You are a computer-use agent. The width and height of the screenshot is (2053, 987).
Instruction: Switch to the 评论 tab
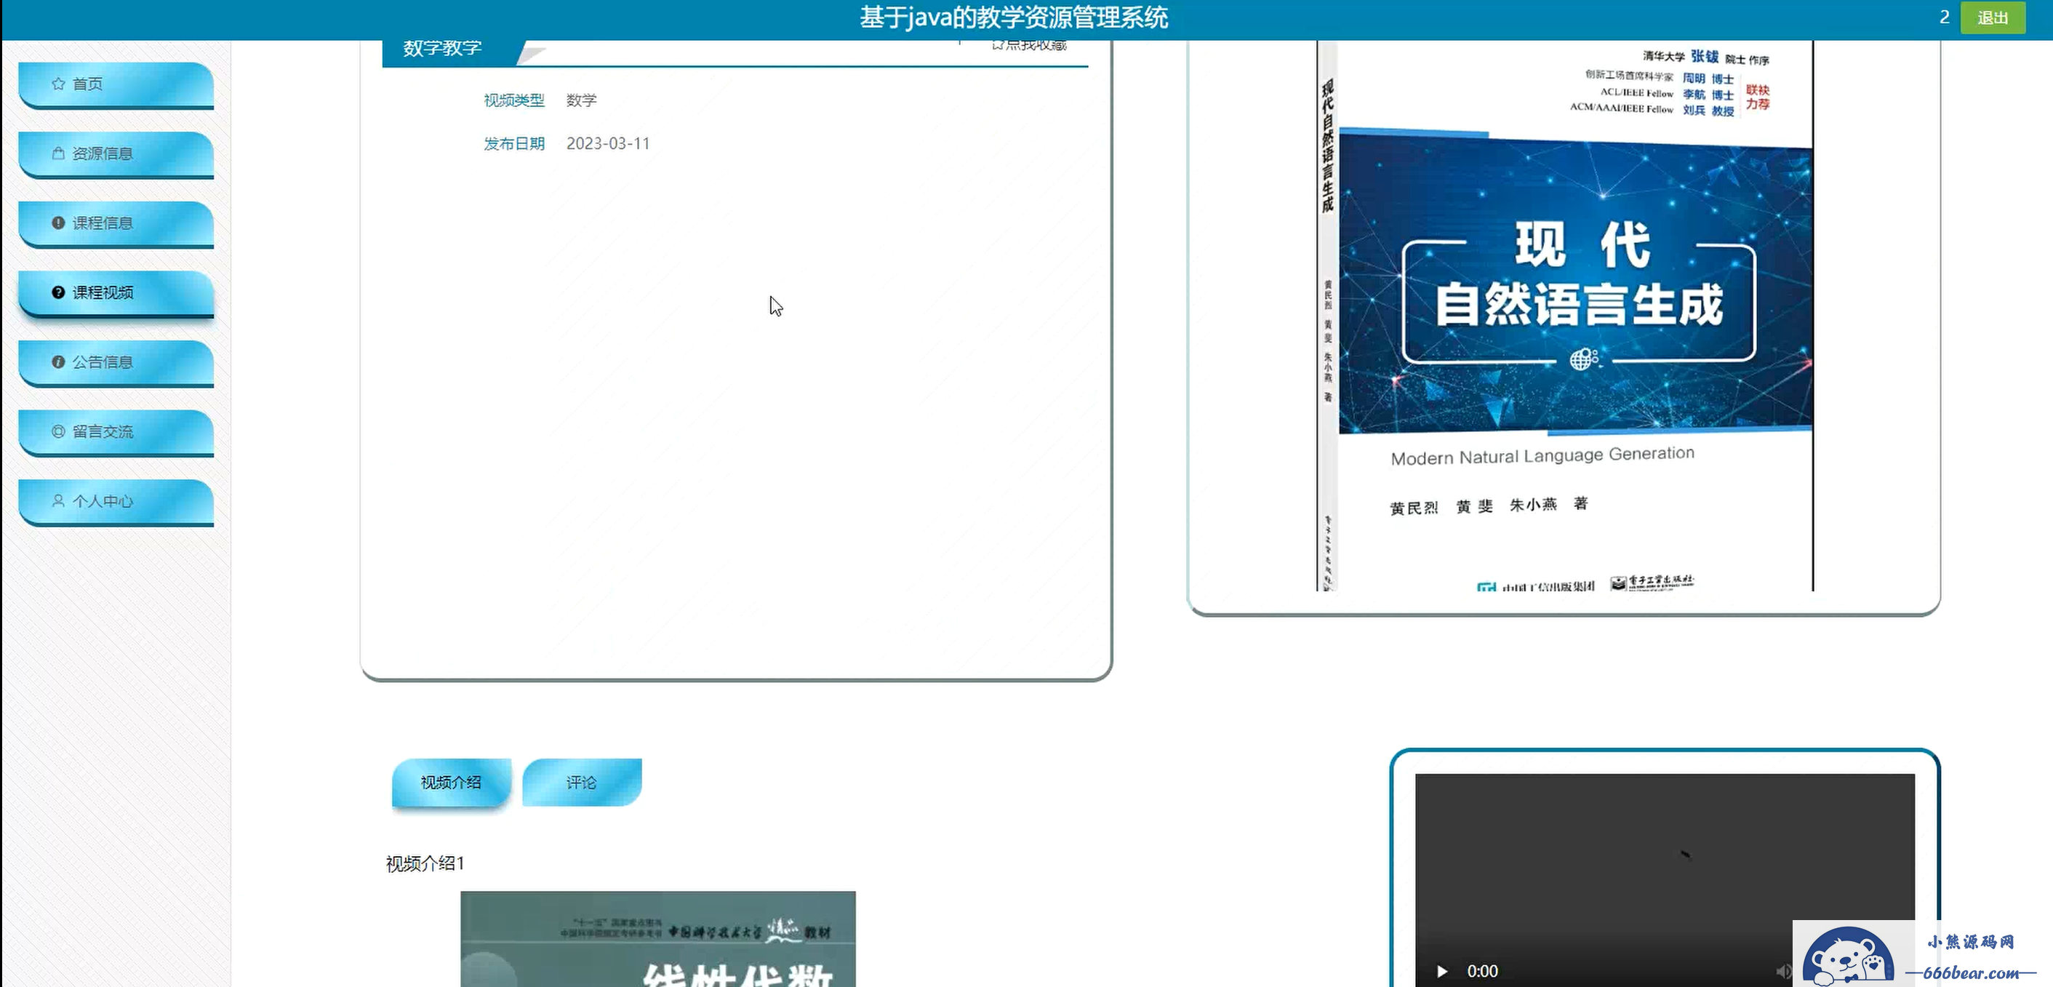pyautogui.click(x=582, y=783)
